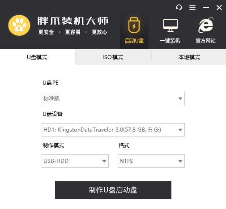Switch to ISO模式 tab
This screenshot has height=209, width=226.
[113, 57]
